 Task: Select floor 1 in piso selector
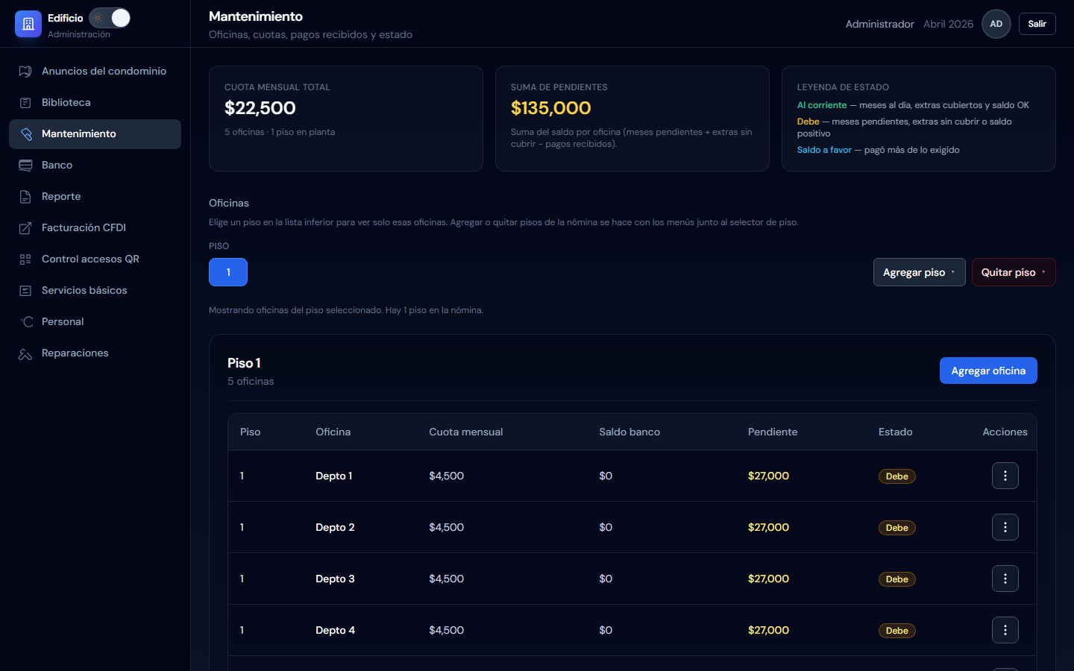pos(228,272)
